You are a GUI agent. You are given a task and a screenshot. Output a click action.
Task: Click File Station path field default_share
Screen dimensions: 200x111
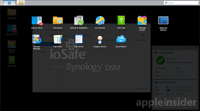pyautogui.click(x=86, y=30)
